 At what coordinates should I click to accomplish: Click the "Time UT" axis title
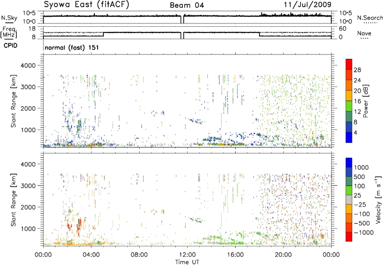tap(187, 262)
